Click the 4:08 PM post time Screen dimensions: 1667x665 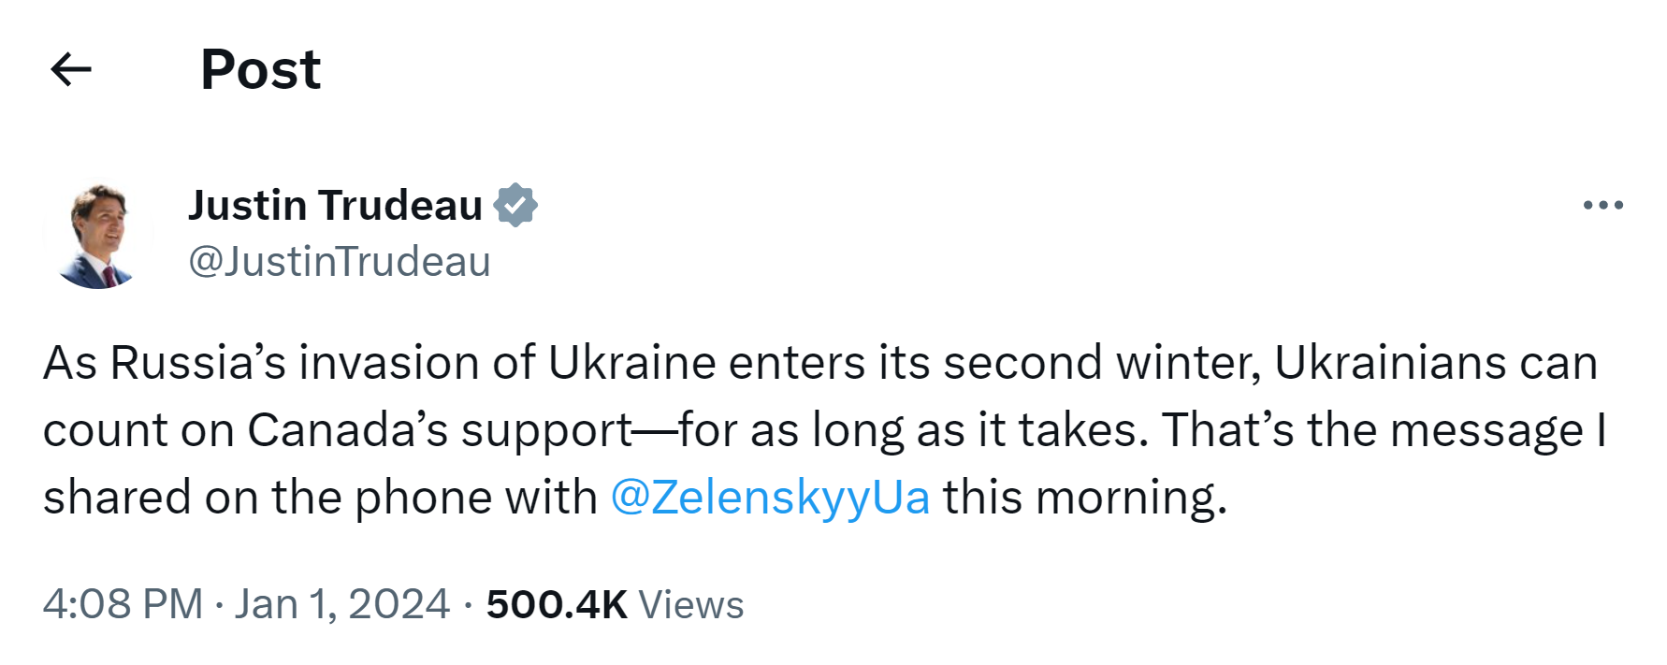pos(123,604)
